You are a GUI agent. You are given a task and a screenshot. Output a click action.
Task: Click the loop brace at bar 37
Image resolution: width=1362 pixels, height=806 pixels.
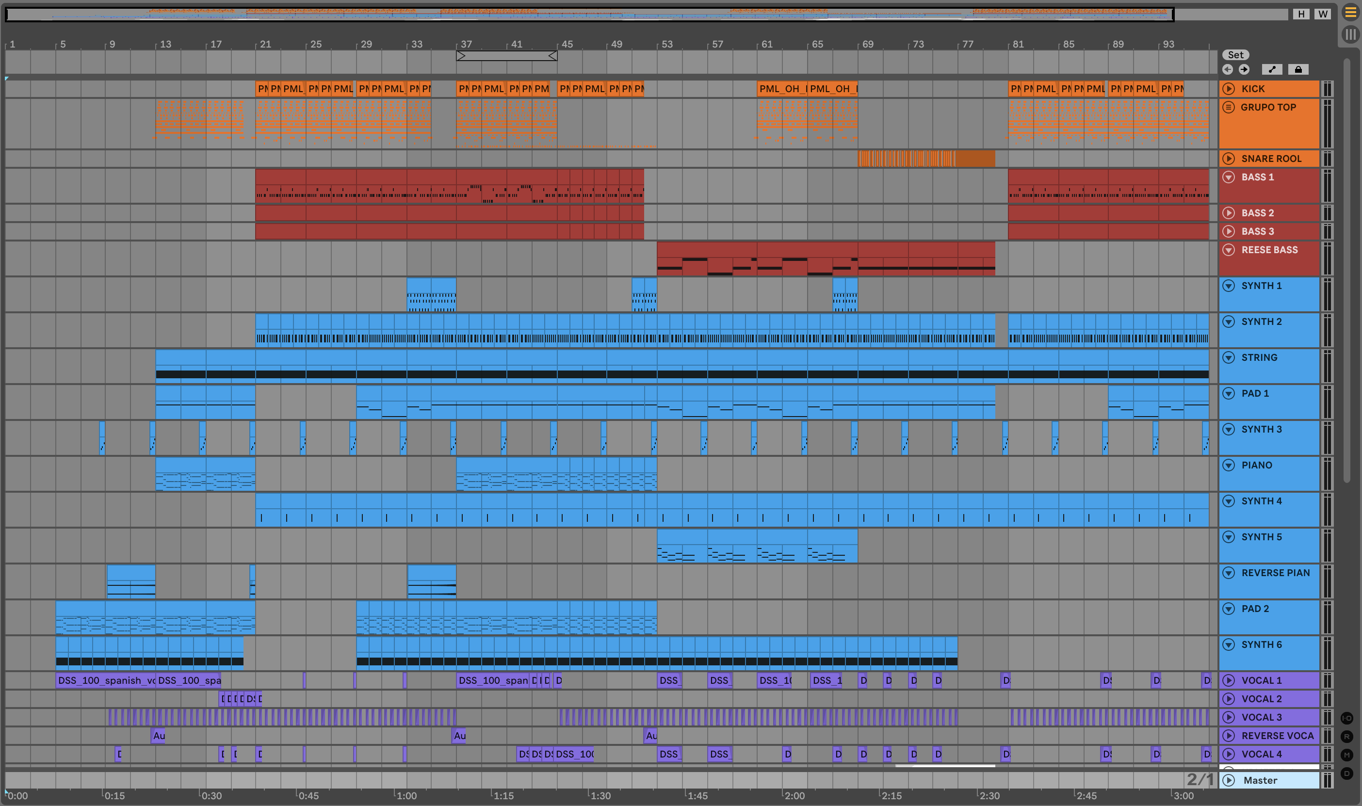pyautogui.click(x=506, y=55)
